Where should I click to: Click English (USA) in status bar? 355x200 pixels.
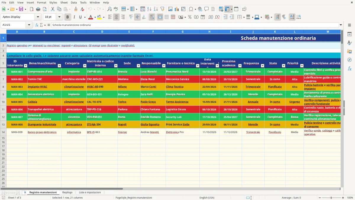pos(207,198)
